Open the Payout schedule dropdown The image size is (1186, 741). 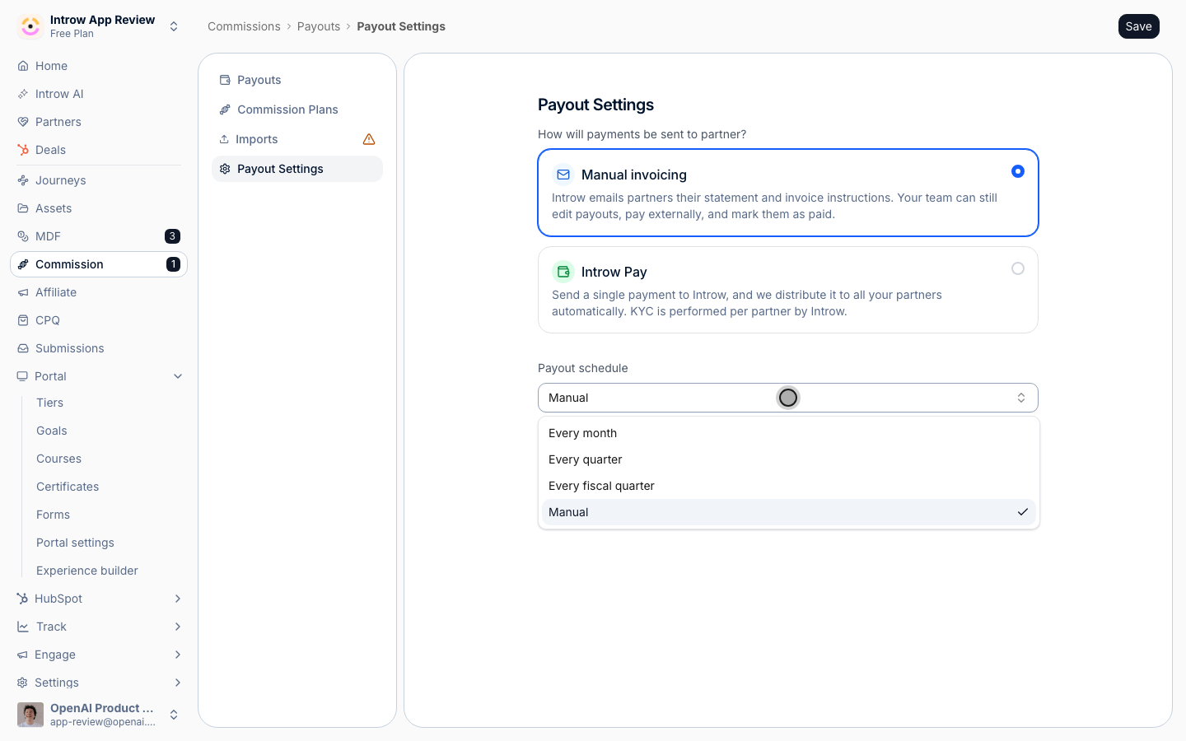click(788, 398)
